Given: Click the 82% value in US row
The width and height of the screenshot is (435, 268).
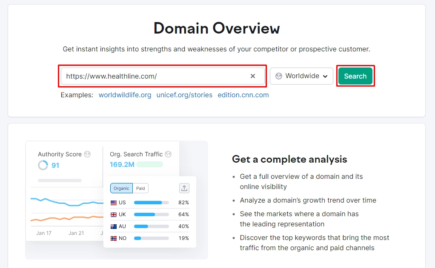Looking at the screenshot, I should pyautogui.click(x=183, y=203).
